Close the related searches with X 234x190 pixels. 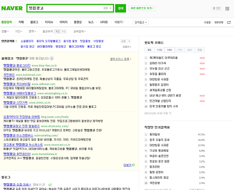point(129,41)
